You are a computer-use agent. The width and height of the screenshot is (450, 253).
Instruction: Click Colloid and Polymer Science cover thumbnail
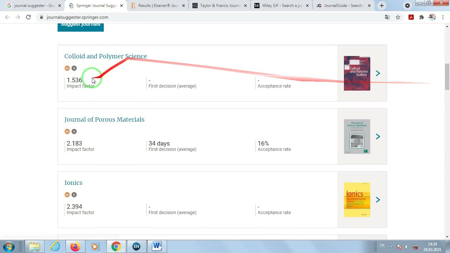pos(357,73)
